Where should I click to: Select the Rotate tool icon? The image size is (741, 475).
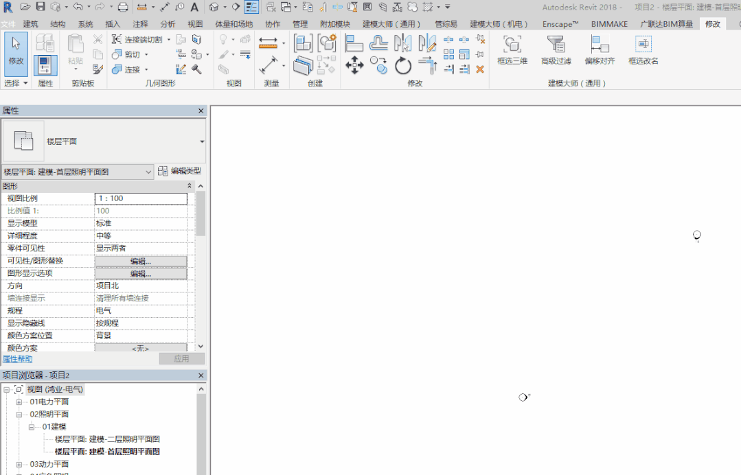point(403,66)
